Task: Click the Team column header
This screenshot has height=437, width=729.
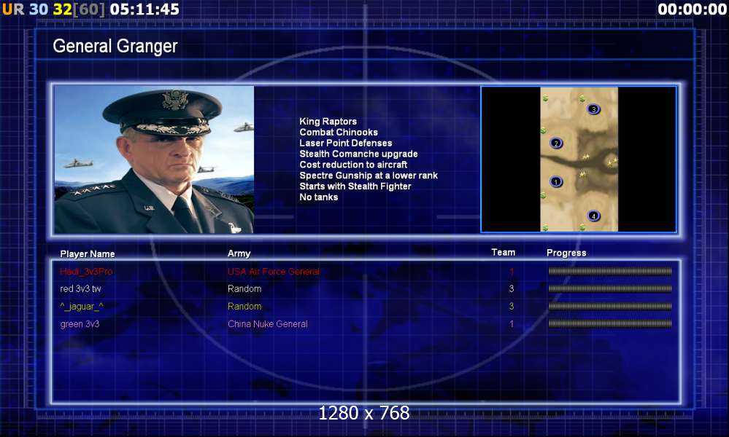Action: [503, 252]
